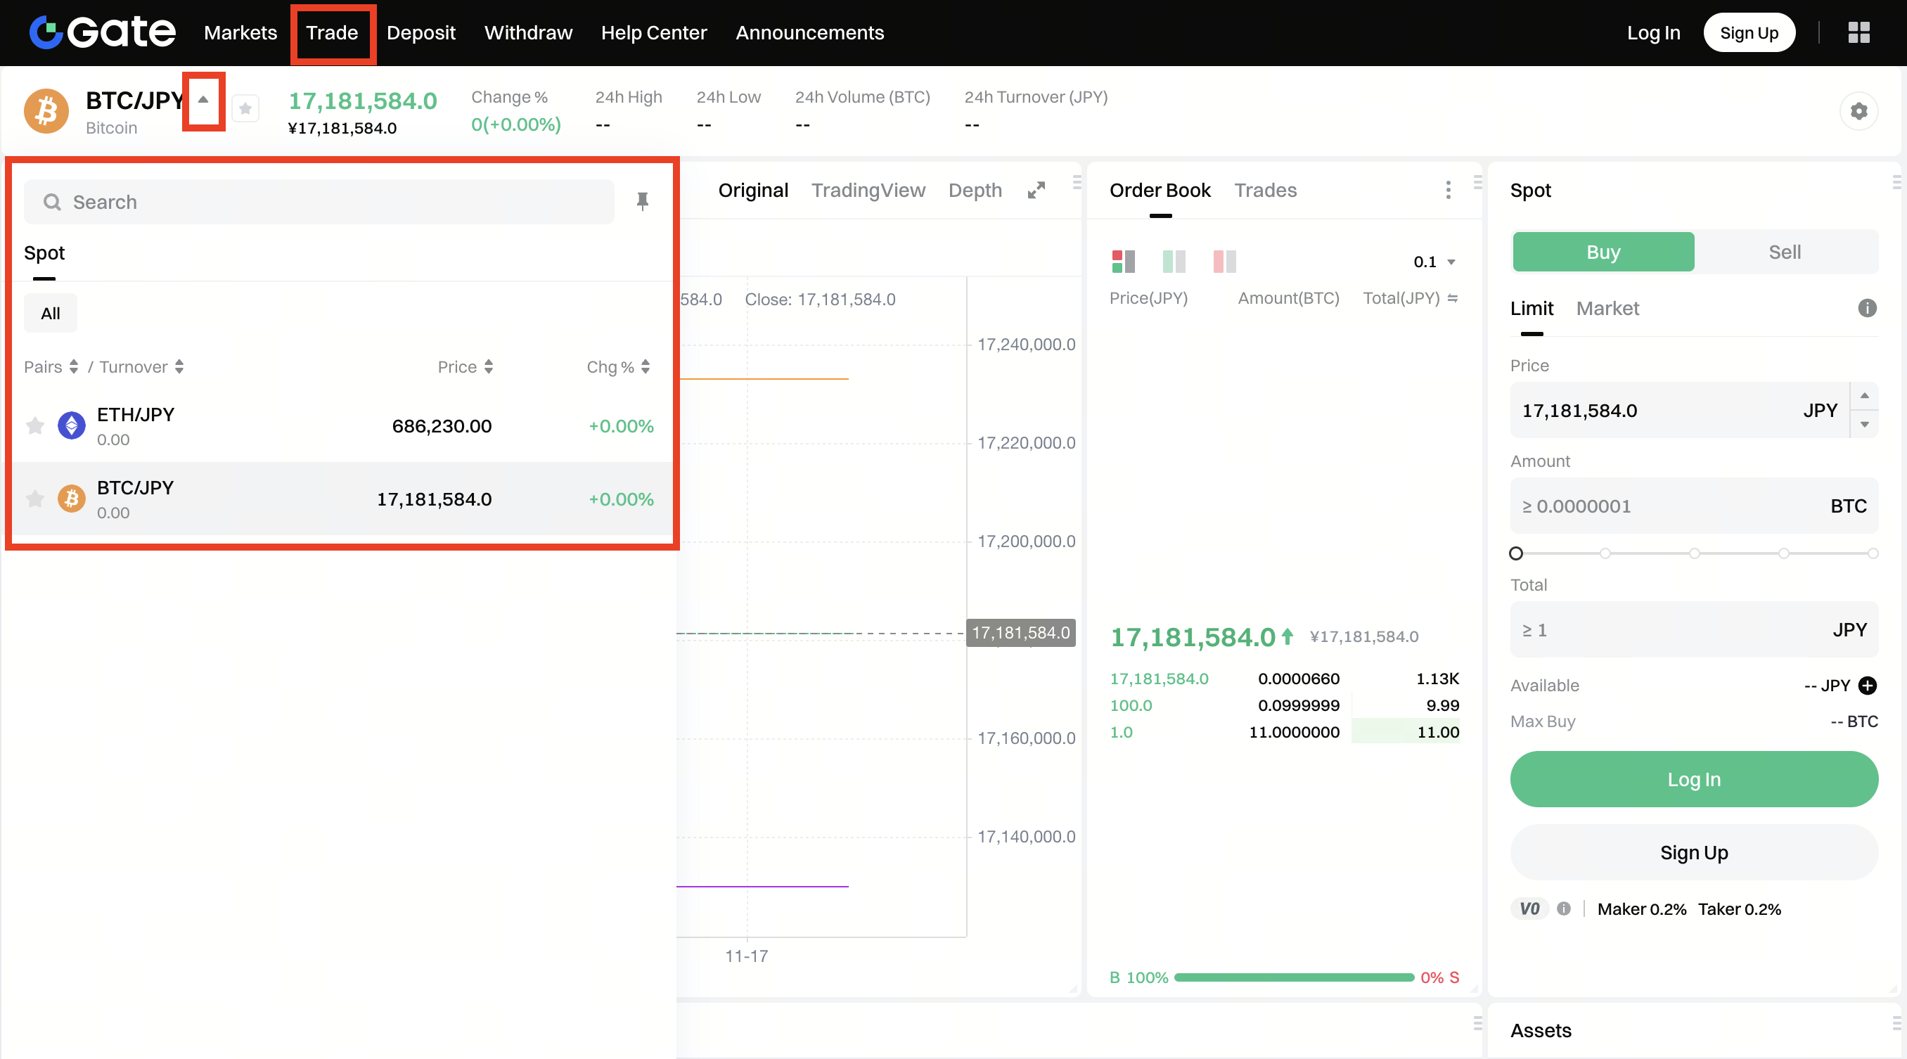Switch order side to Sell

tap(1784, 252)
